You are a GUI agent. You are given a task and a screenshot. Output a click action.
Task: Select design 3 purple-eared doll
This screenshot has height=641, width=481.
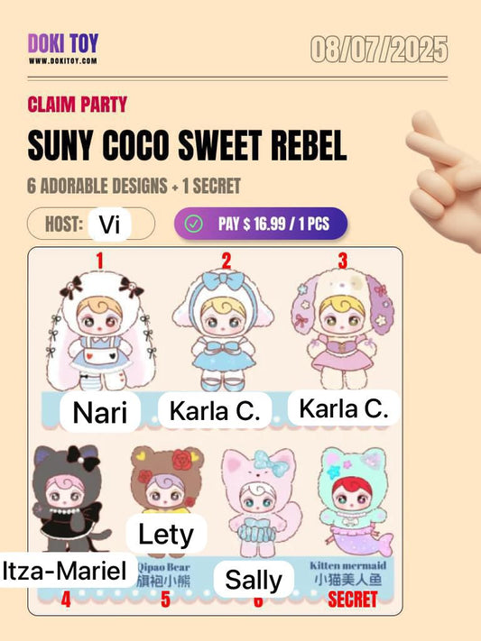click(343, 329)
